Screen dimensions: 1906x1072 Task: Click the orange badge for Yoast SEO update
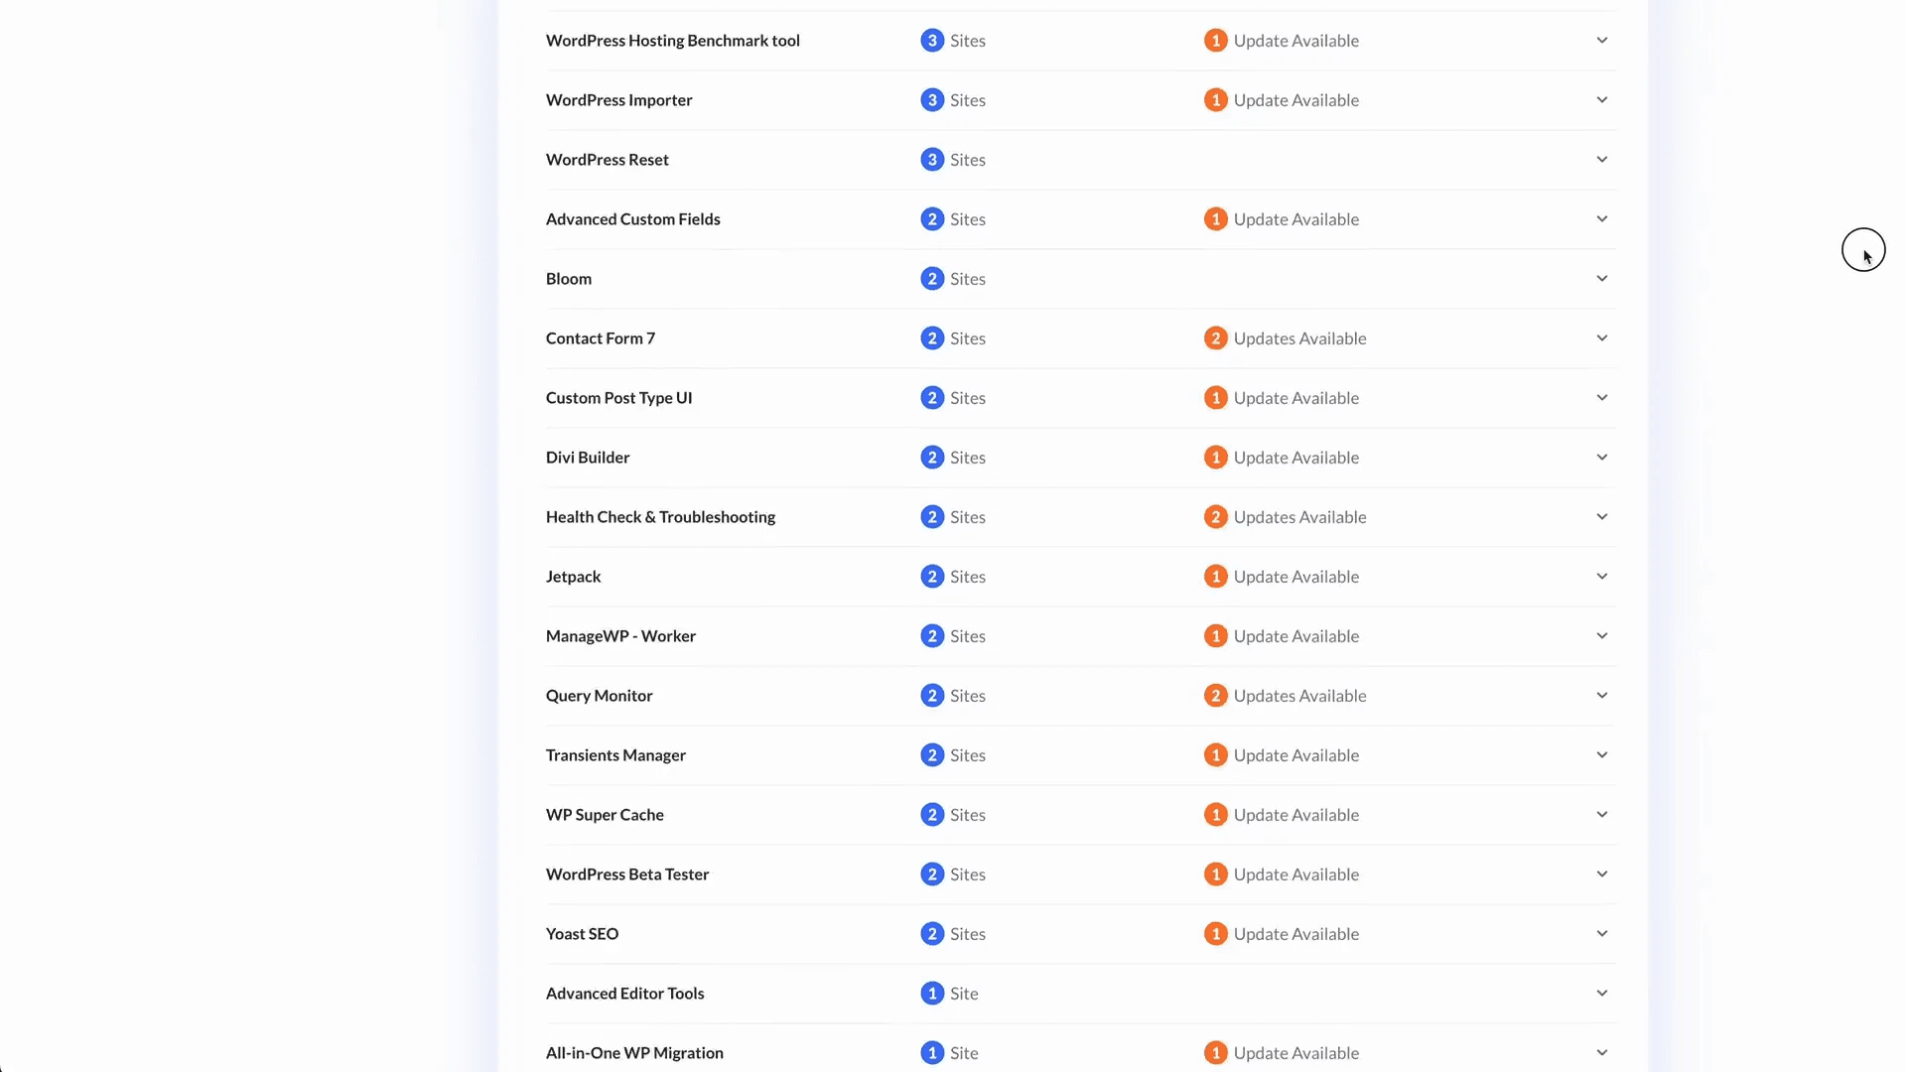(x=1215, y=933)
